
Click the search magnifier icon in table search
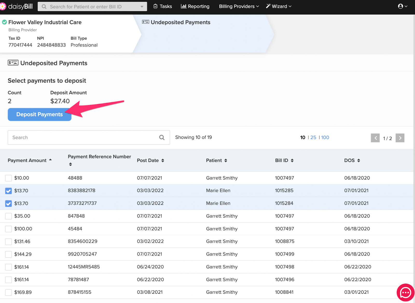coord(162,138)
